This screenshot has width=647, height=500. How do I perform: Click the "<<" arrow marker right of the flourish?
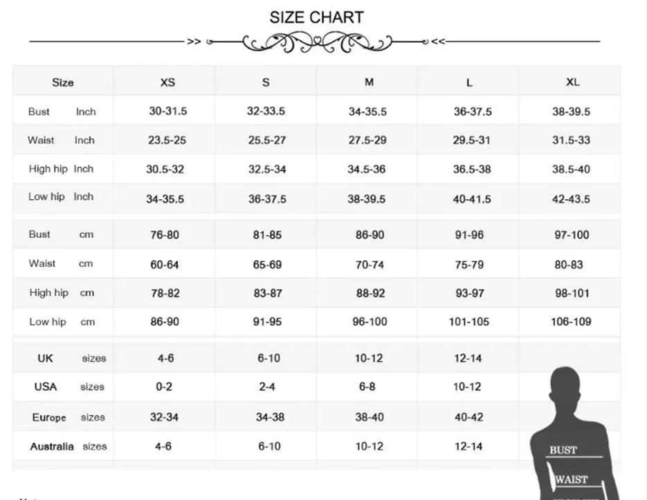(x=438, y=41)
